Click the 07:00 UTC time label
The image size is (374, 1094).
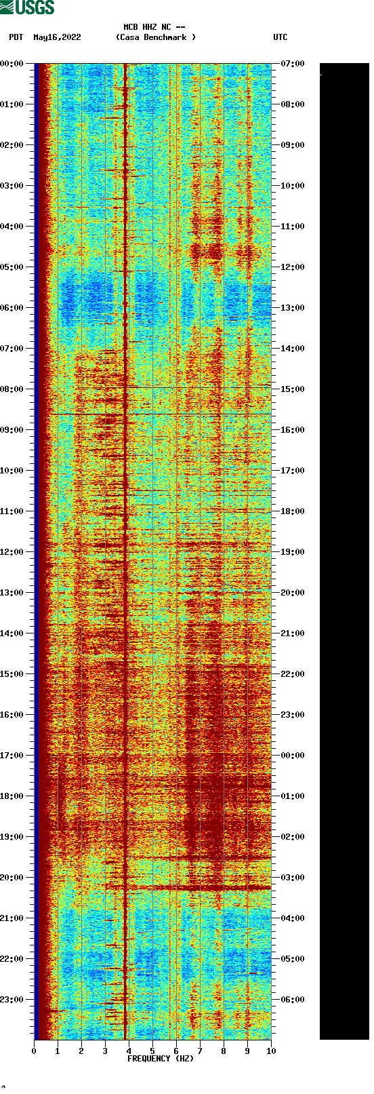(293, 64)
